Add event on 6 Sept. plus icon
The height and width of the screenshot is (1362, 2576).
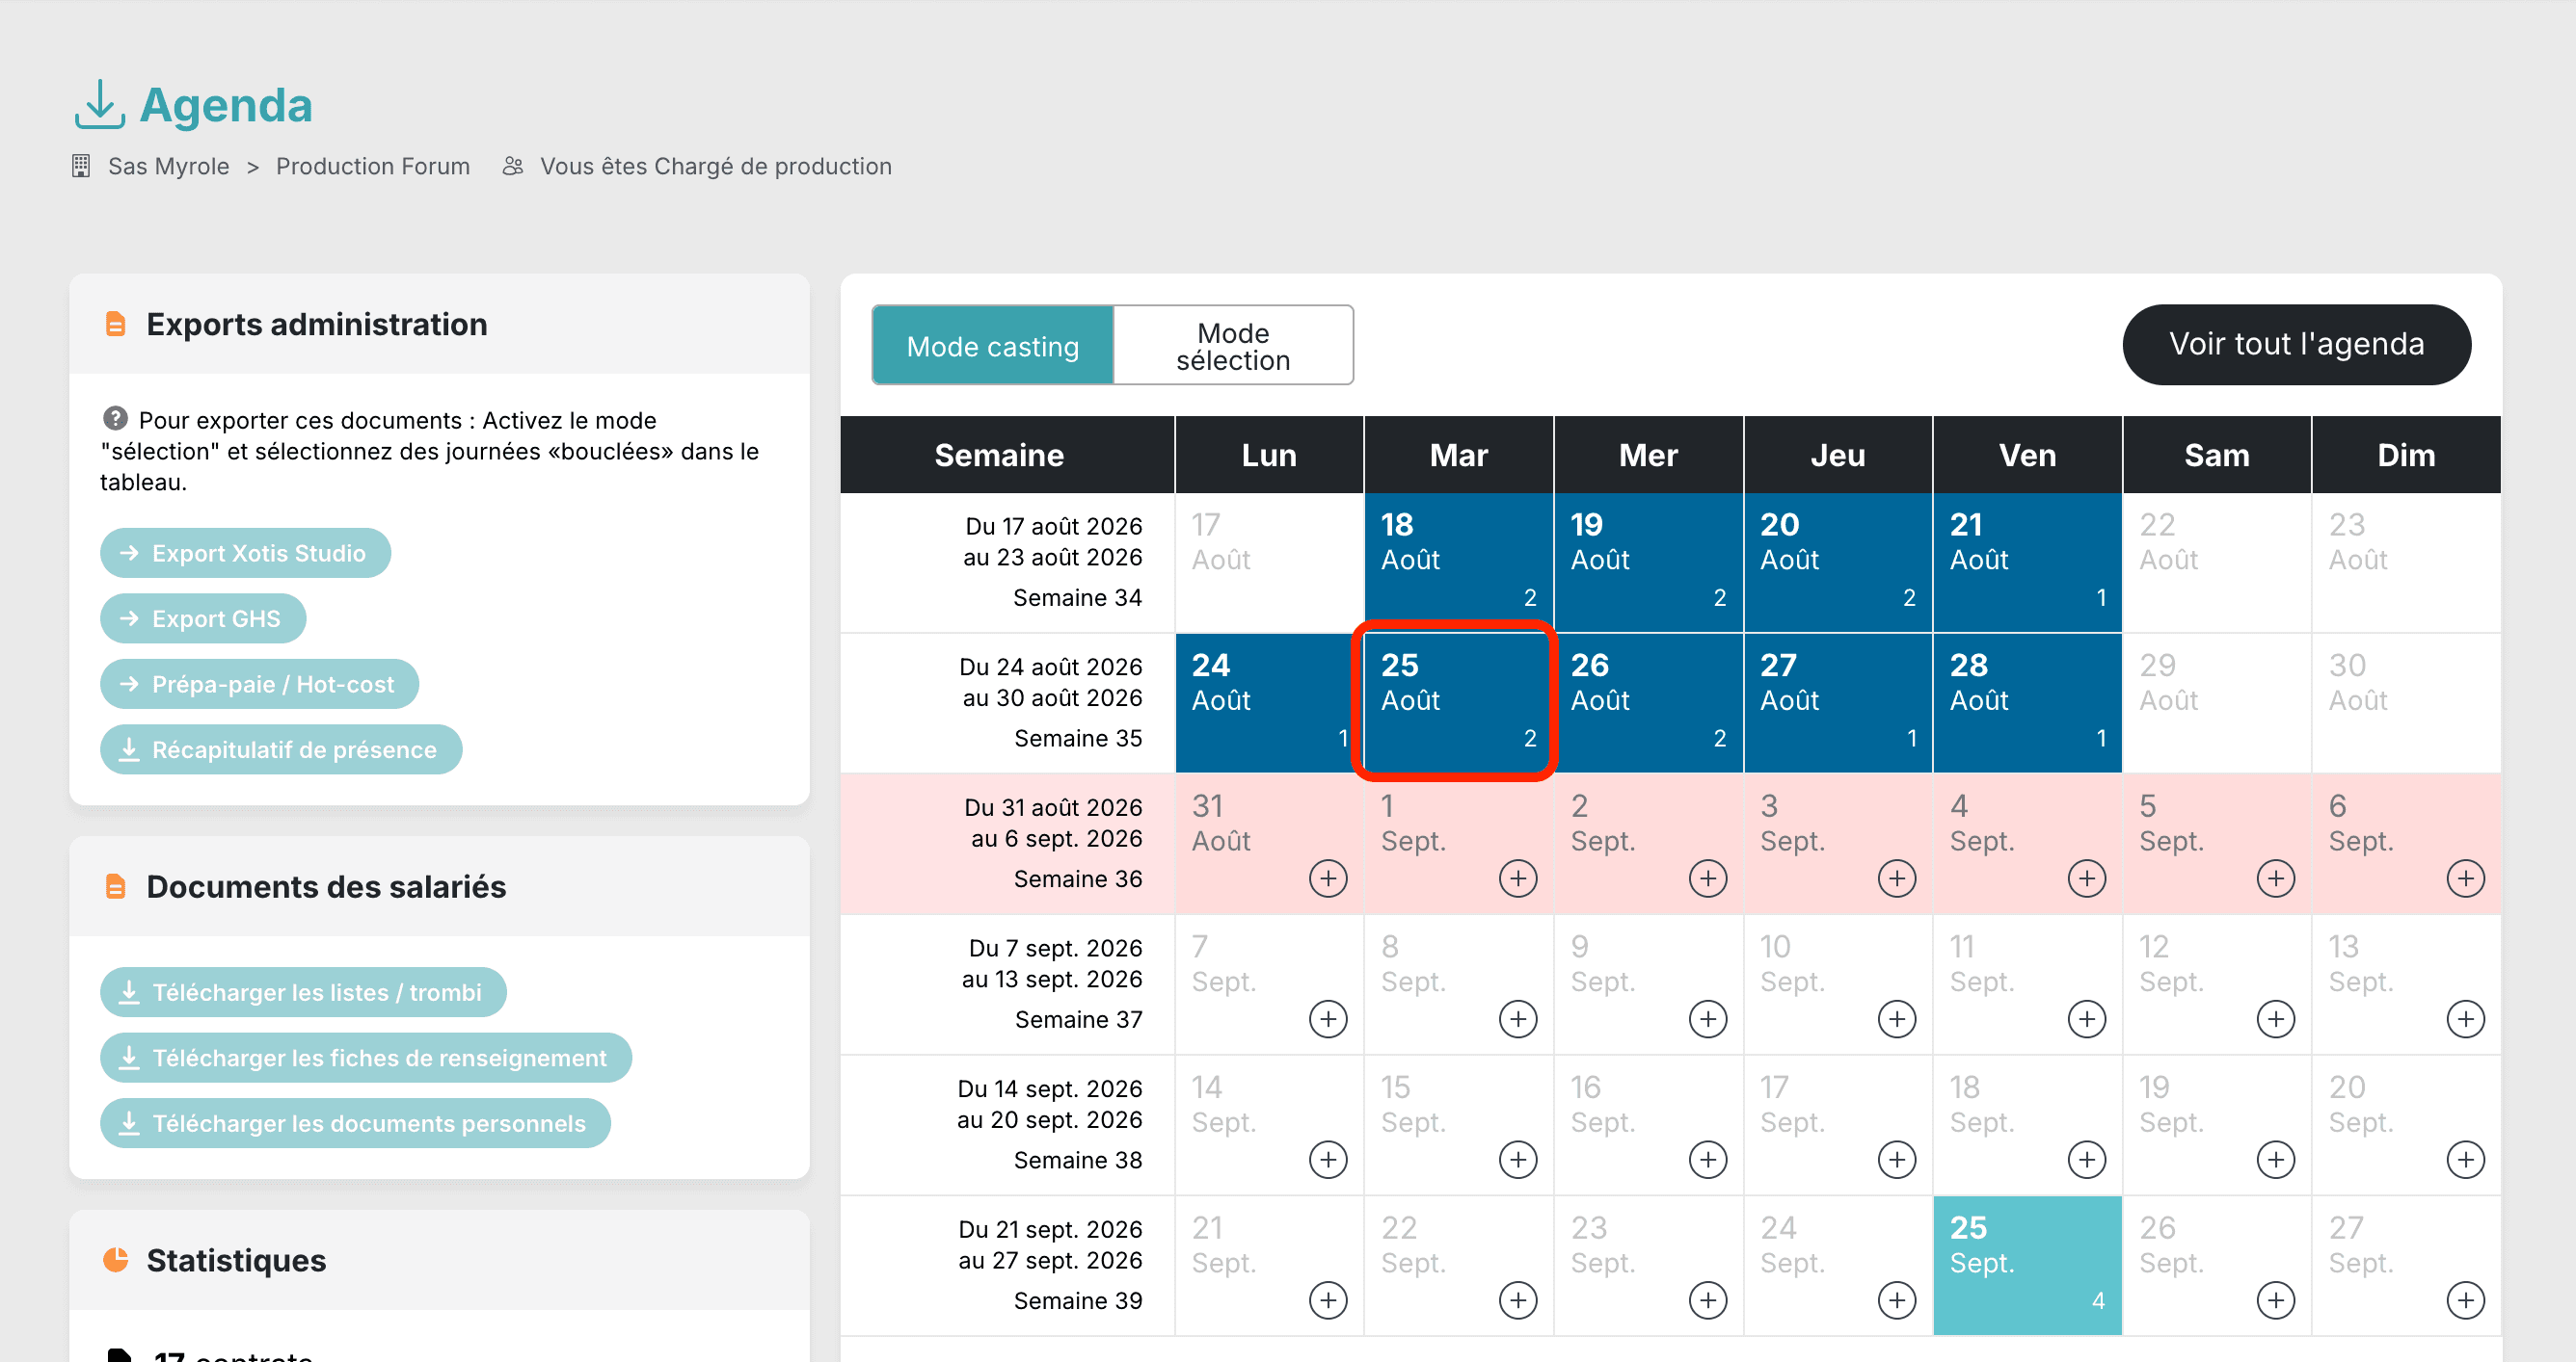pyautogui.click(x=2465, y=878)
